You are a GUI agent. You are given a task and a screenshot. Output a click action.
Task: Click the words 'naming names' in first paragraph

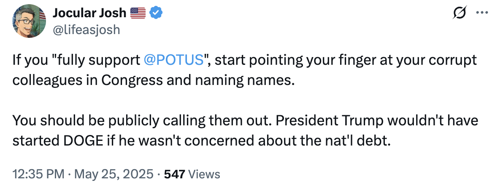(x=244, y=81)
